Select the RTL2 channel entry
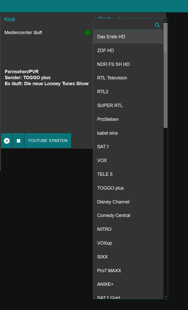The height and width of the screenshot is (310, 188). [128, 92]
